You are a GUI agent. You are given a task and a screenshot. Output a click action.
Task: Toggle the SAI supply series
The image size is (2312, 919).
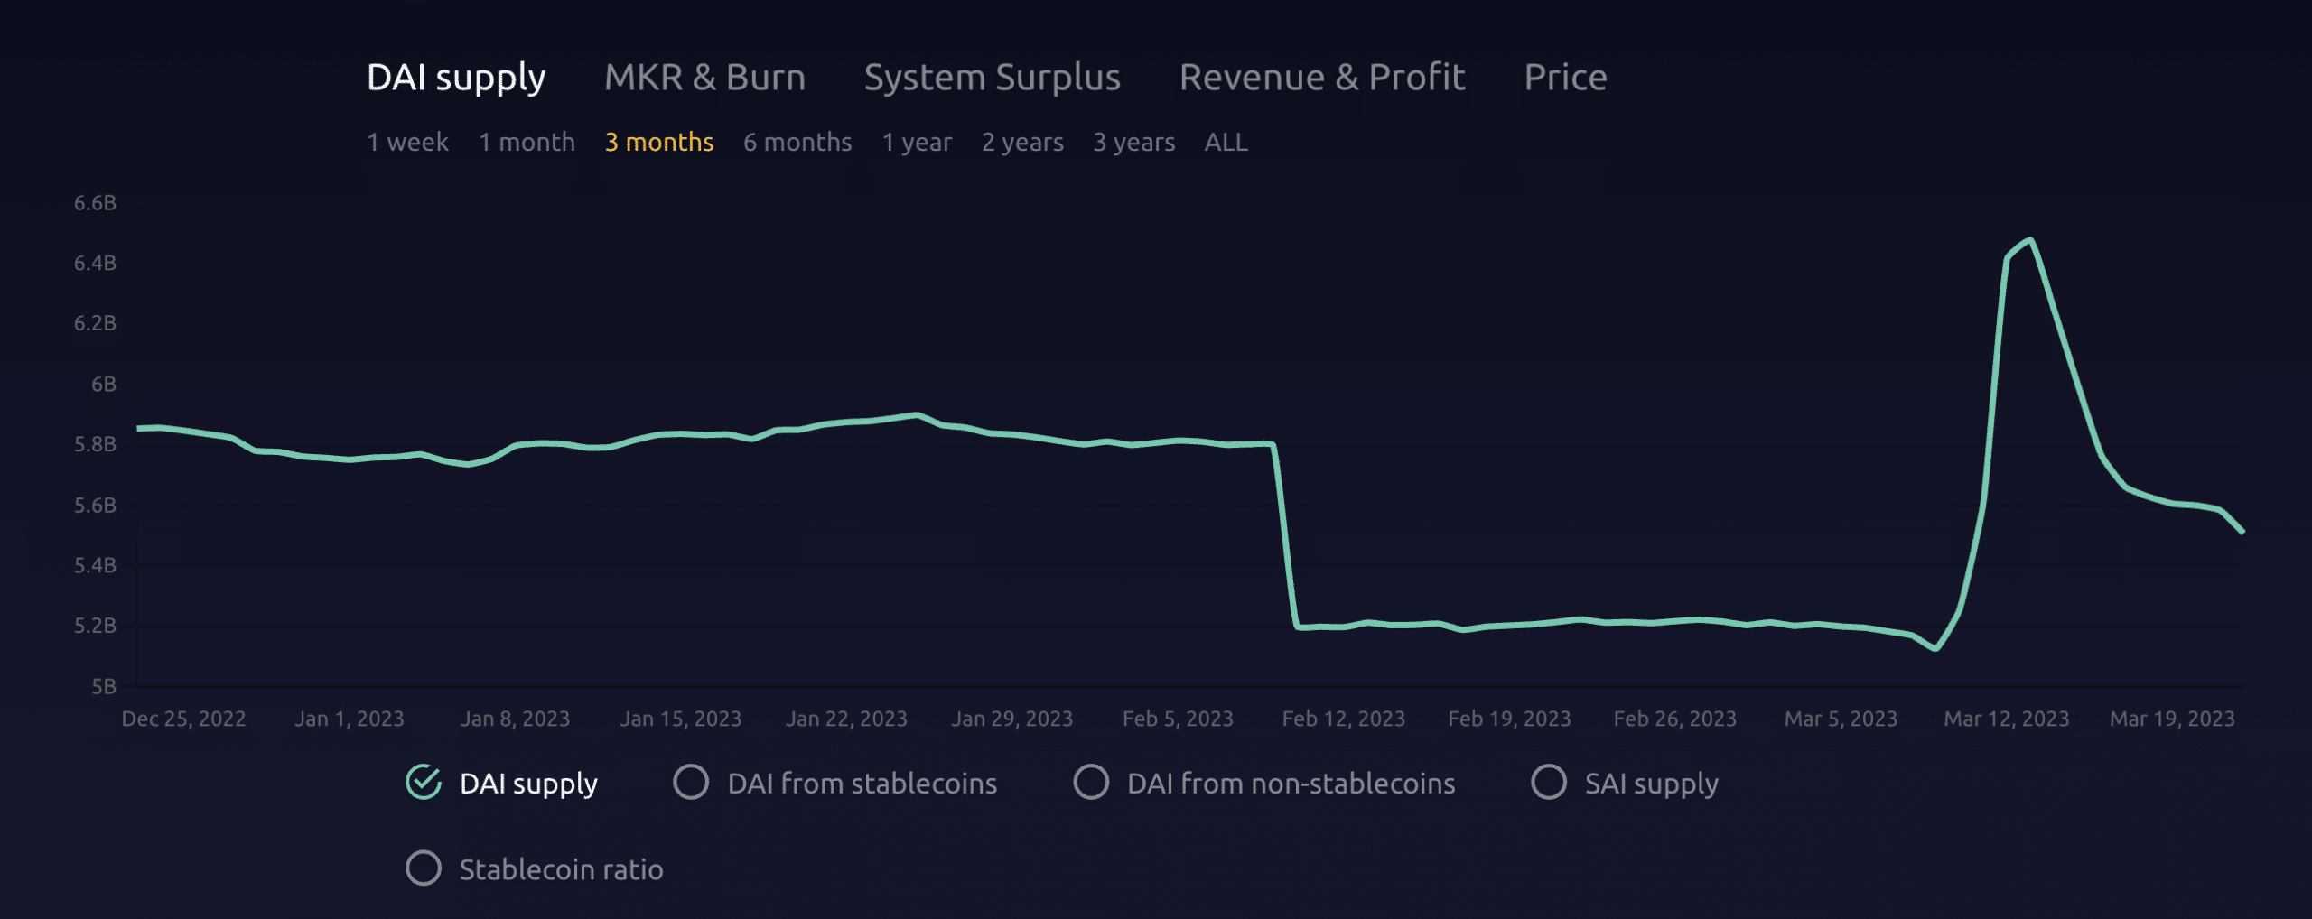coord(1549,782)
